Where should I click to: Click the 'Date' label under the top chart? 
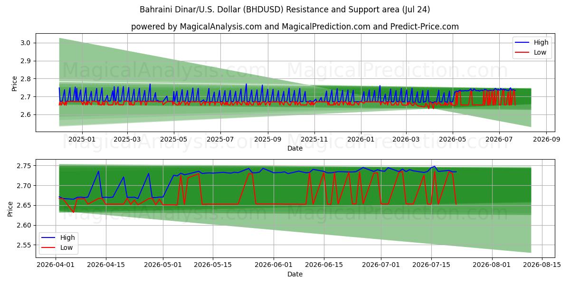pyautogui.click(x=295, y=149)
